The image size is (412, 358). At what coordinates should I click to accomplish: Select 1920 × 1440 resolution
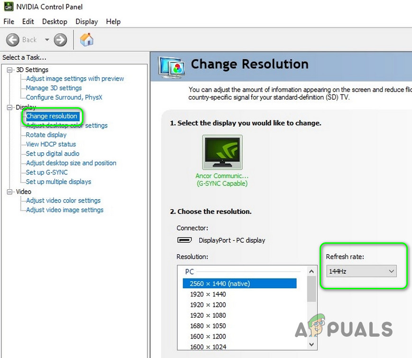tap(208, 294)
